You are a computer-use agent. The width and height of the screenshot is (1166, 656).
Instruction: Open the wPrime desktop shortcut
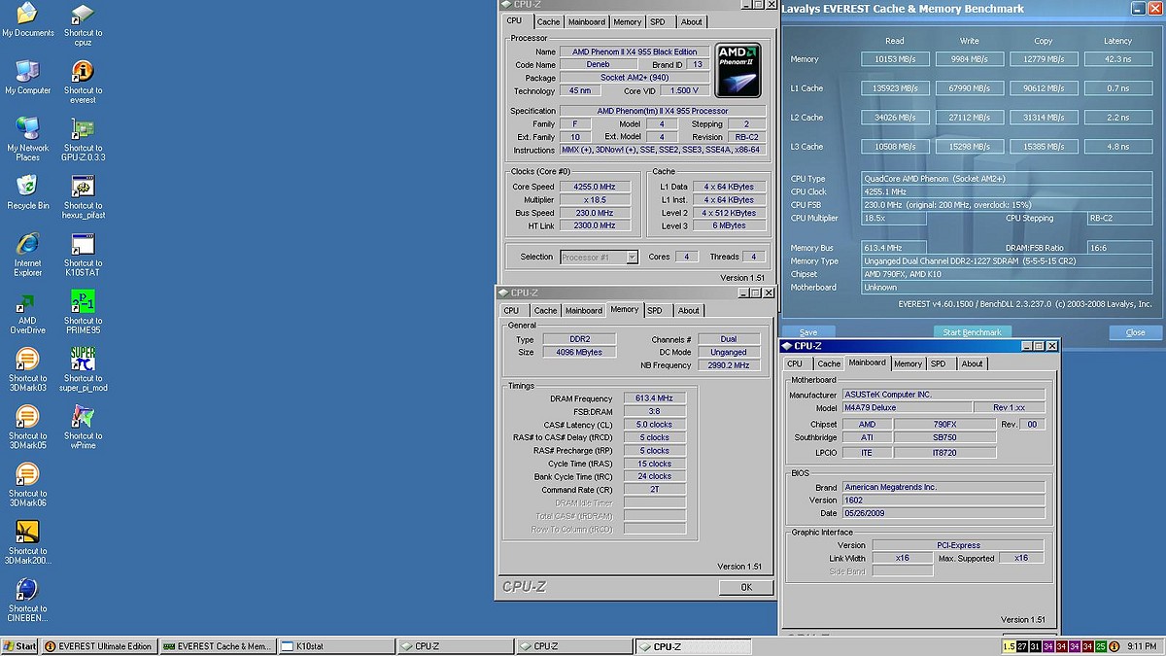pos(83,417)
